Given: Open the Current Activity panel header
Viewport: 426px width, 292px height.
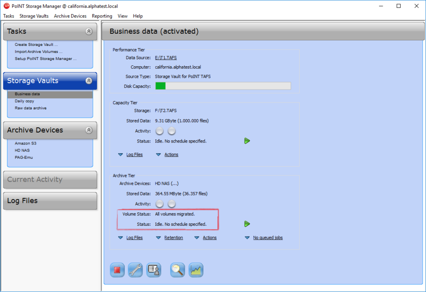Looking at the screenshot, I should (x=50, y=180).
